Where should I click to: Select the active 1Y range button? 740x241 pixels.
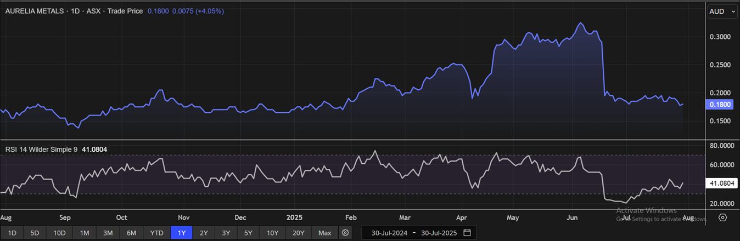click(181, 233)
